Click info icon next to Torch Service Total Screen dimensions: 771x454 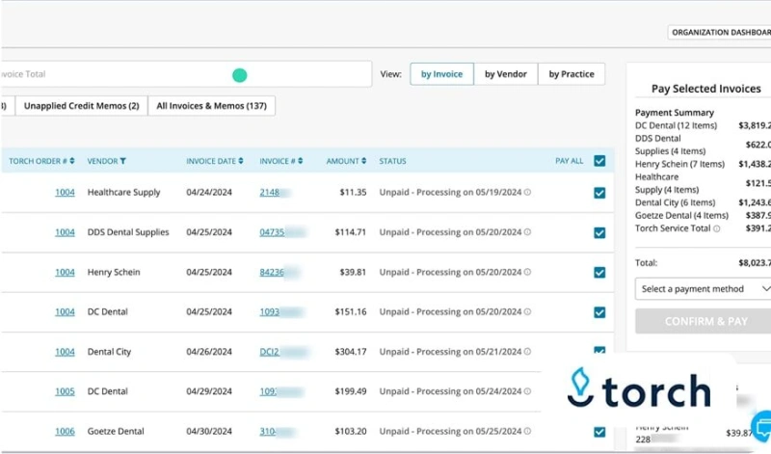716,228
